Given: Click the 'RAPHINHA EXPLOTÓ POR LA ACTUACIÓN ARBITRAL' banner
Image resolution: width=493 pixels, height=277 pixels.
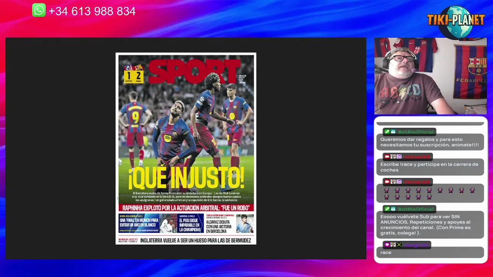Looking at the screenshot, I should tap(186, 208).
